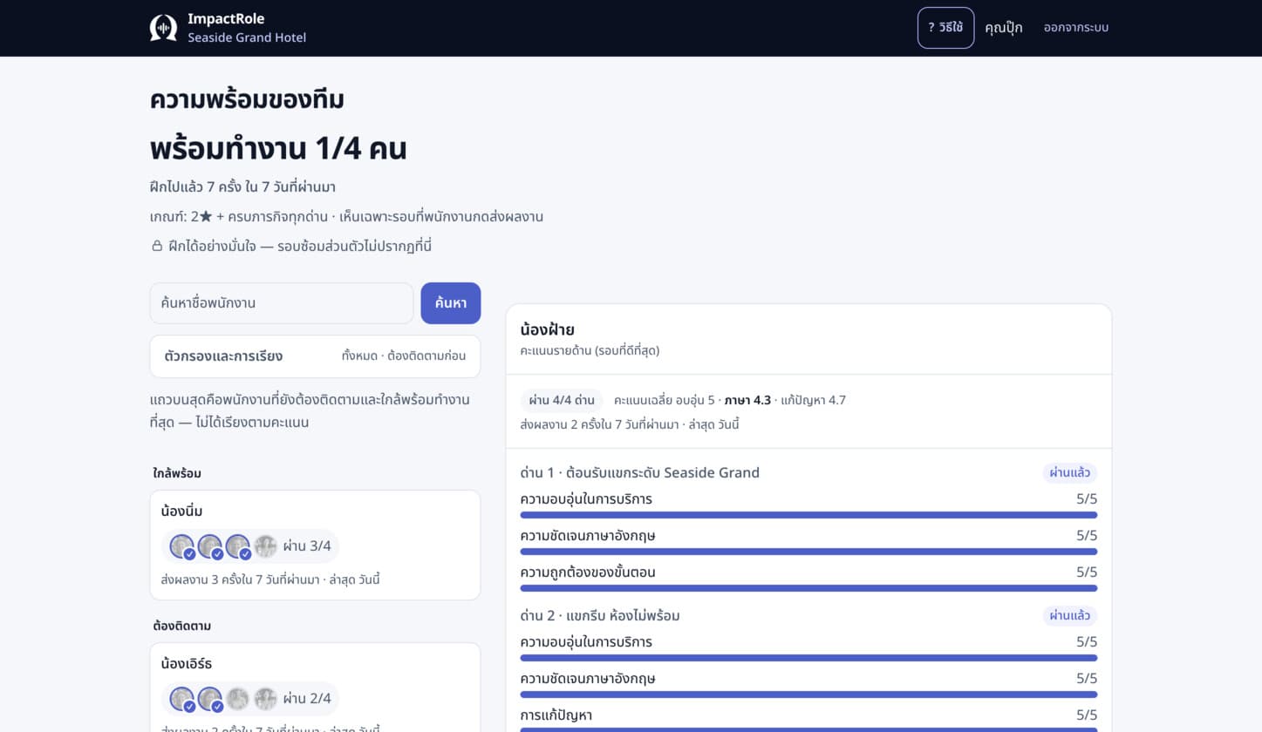Click น้องนิ่ม's third completed stage badge
This screenshot has height=732, width=1262.
pyautogui.click(x=238, y=546)
